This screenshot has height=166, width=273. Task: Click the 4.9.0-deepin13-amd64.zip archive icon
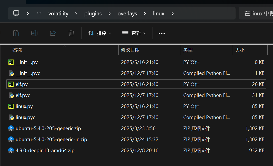tap(11, 150)
